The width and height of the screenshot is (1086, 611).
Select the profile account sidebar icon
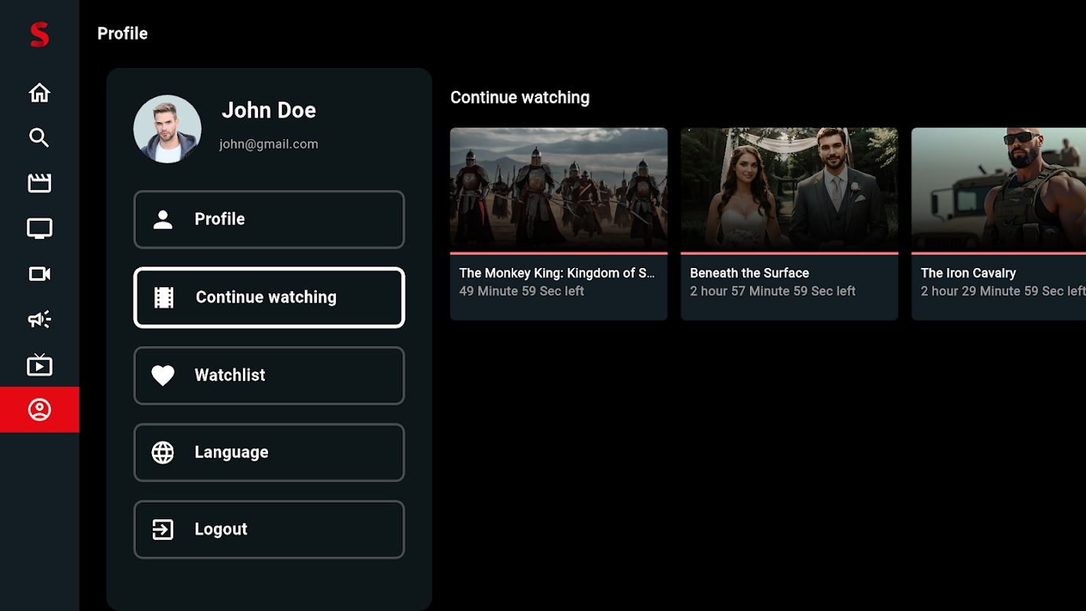click(x=40, y=410)
